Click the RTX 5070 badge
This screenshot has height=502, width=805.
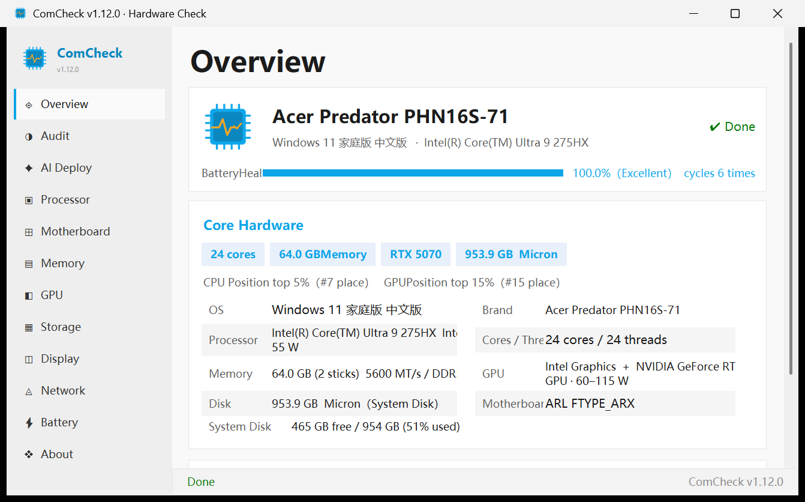point(416,254)
